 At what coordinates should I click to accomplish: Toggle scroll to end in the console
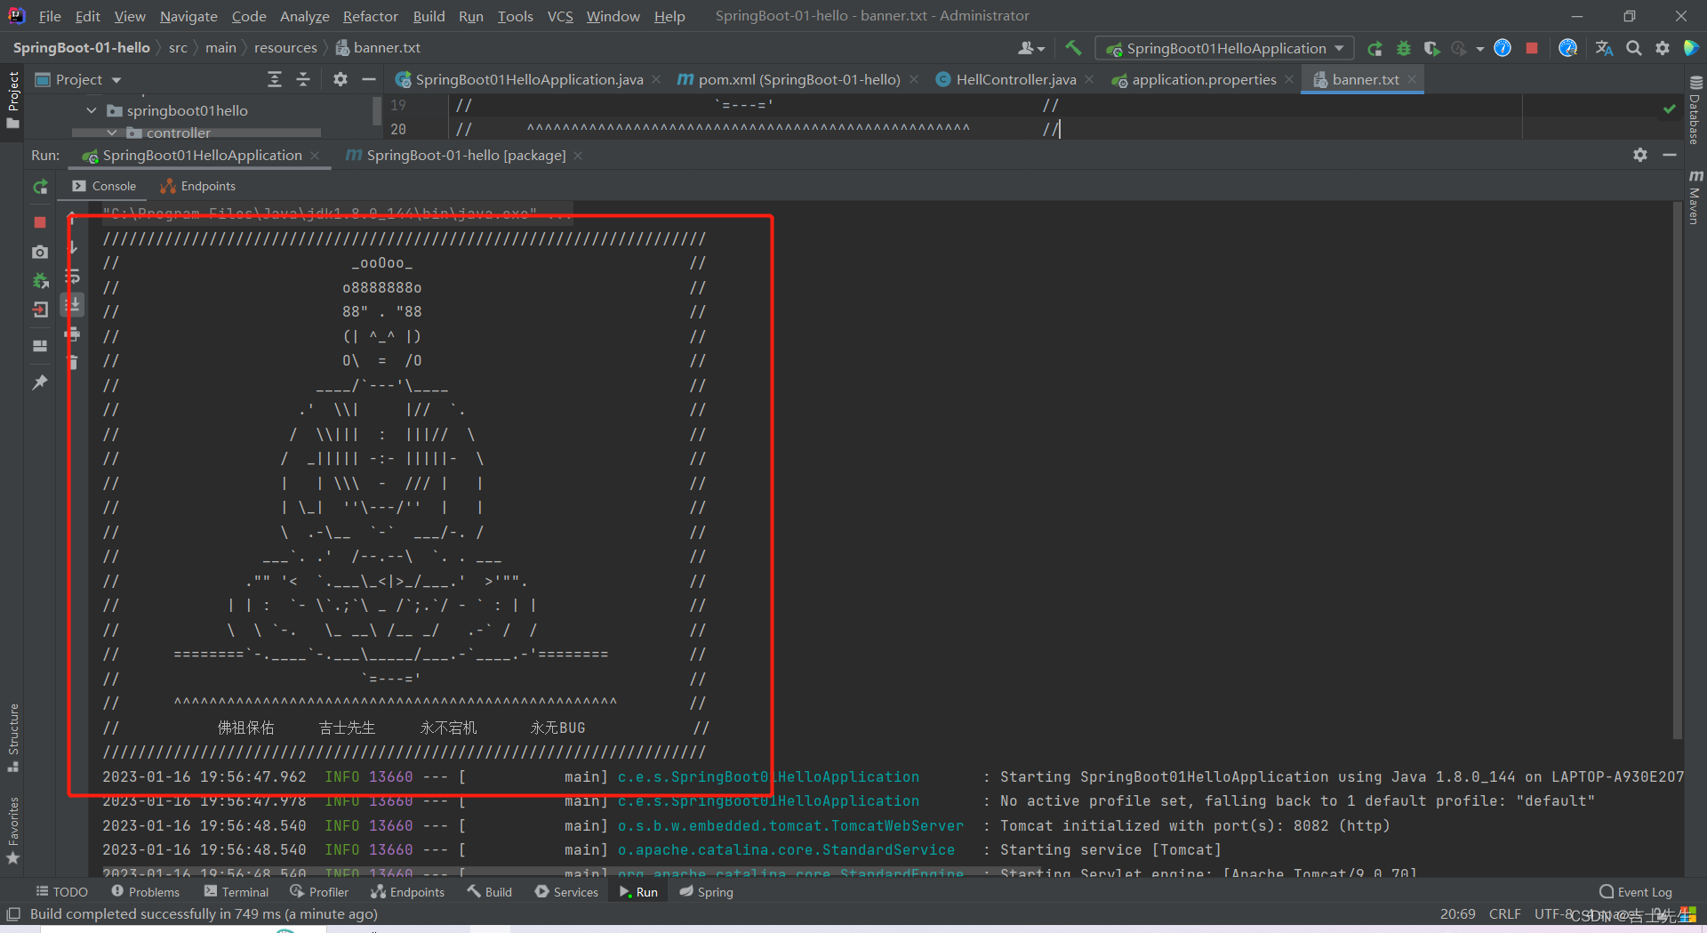73,304
